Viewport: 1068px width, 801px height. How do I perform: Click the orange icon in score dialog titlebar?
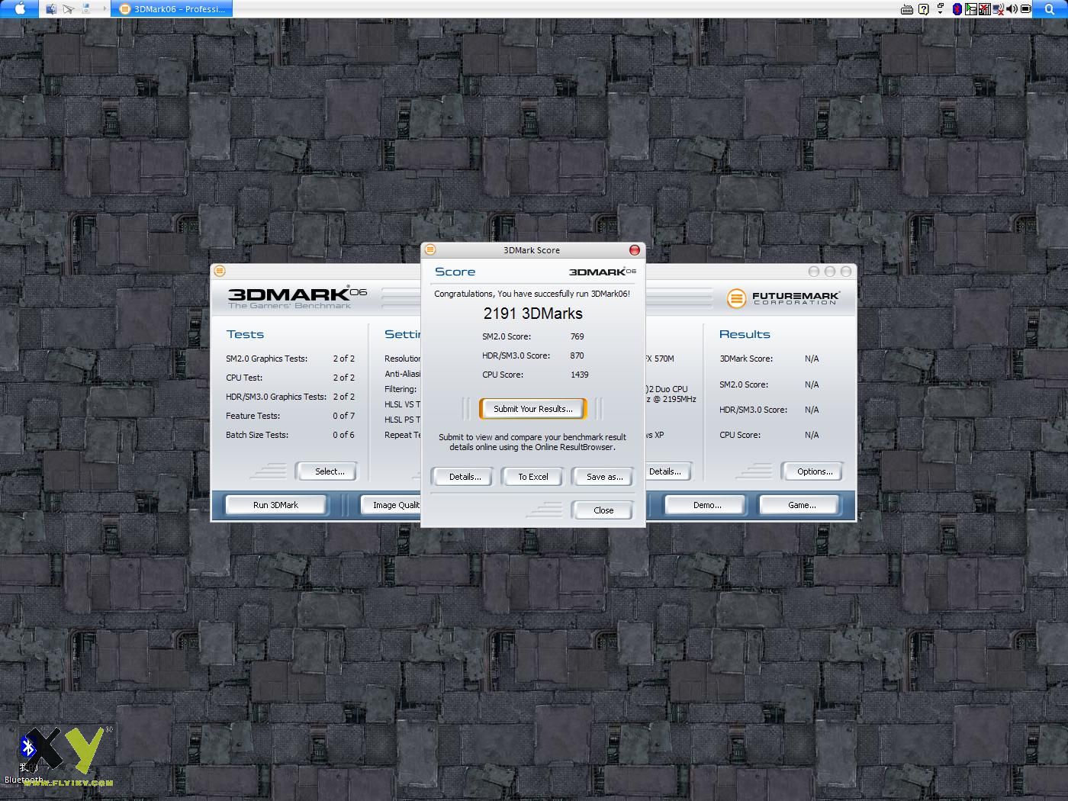click(x=430, y=249)
